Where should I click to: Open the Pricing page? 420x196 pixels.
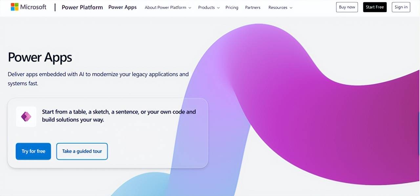pyautogui.click(x=232, y=7)
